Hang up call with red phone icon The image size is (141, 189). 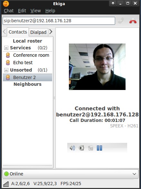pyautogui.click(x=133, y=21)
